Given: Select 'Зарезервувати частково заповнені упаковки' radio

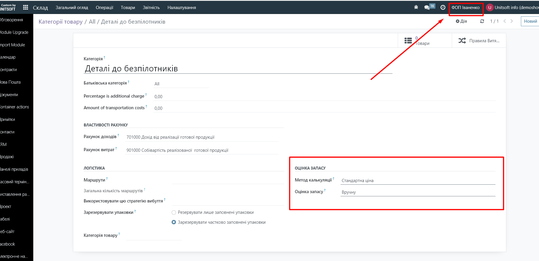Looking at the screenshot, I should tap(174, 222).
